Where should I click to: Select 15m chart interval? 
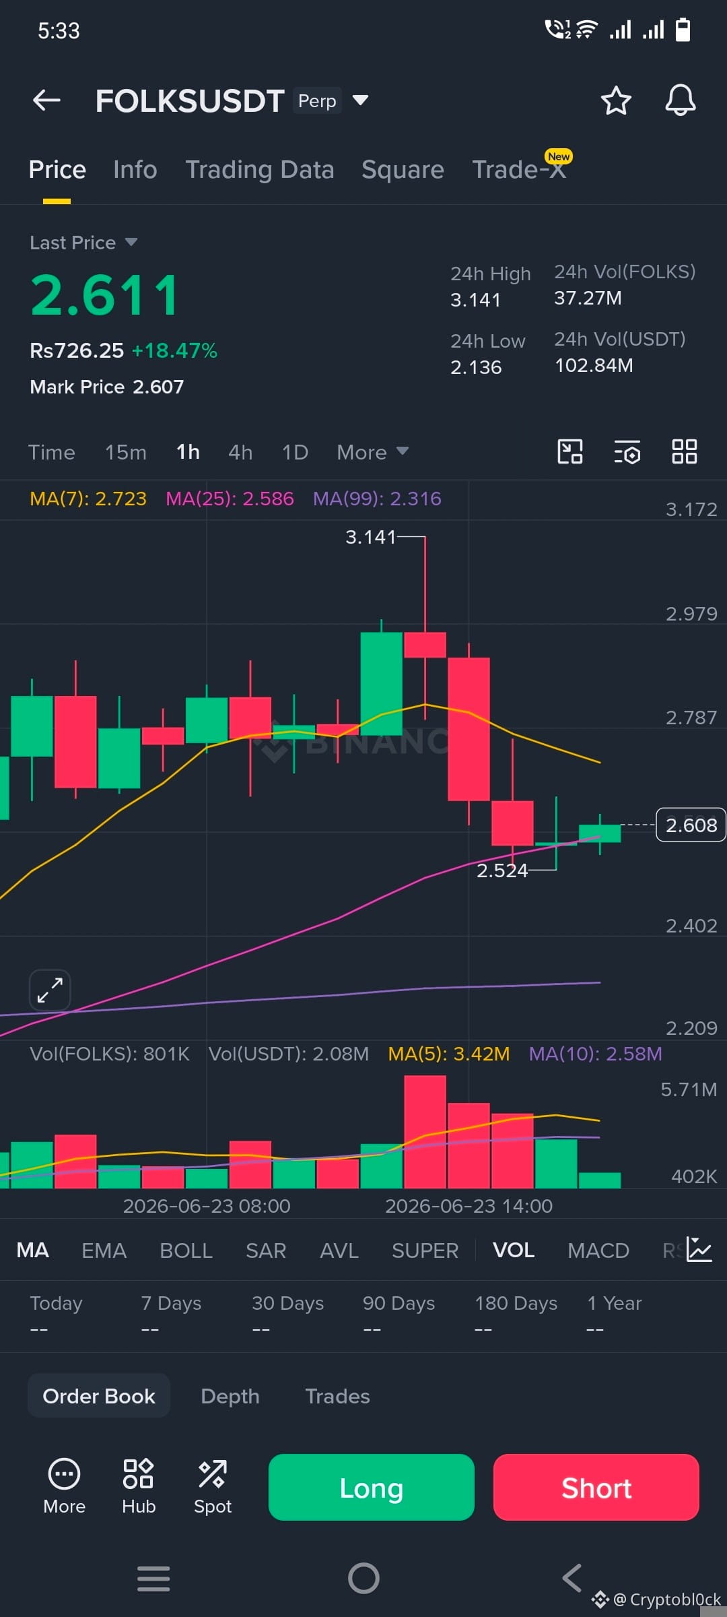tap(126, 452)
